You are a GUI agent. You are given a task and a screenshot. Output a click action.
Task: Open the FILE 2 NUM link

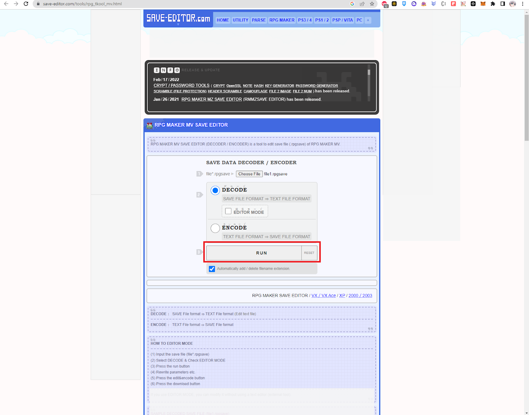click(302, 91)
